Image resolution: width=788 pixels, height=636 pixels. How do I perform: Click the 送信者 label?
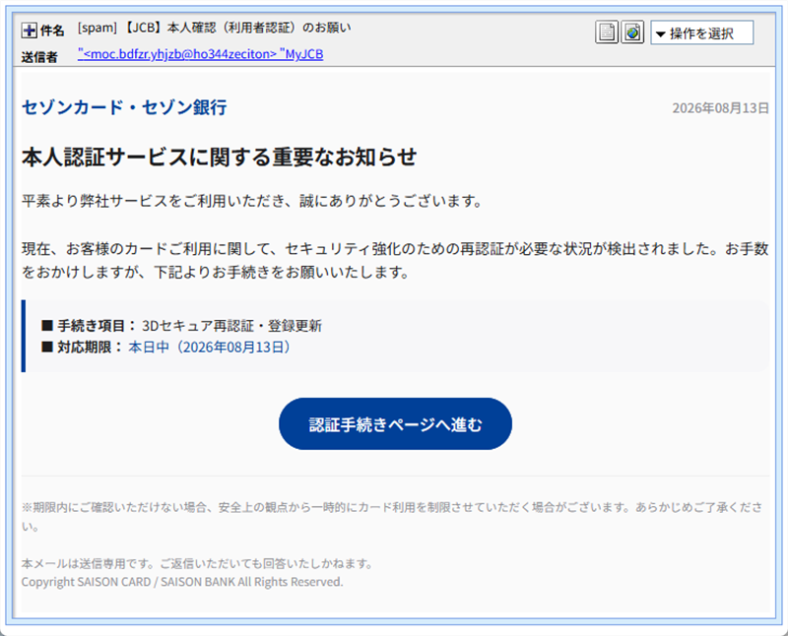[39, 57]
